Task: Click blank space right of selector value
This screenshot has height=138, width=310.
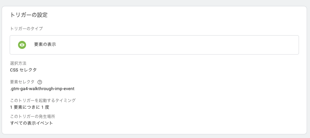Action: [178, 89]
